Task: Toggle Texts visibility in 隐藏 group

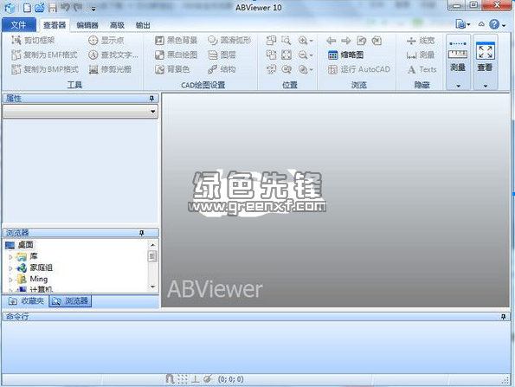Action: 422,69
